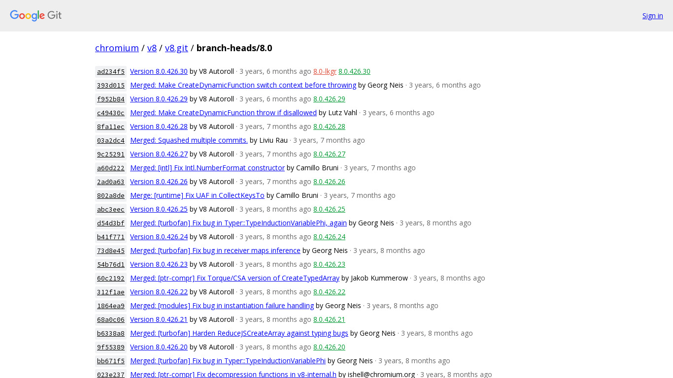The width and height of the screenshot is (673, 378).
Task: Open 'Fix bug in receiver maps inference' commit
Action: pos(215,251)
